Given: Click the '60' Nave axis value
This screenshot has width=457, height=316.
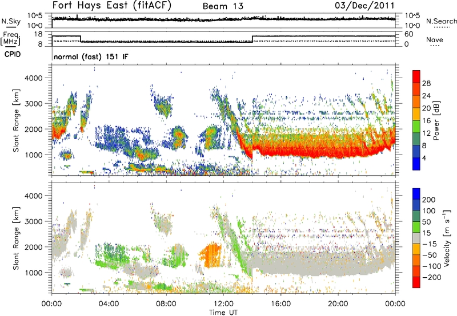Looking at the screenshot, I should 409,34.
